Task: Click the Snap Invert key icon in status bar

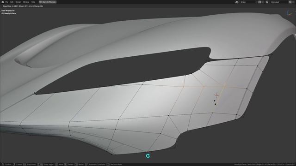Action: [x=25, y=164]
